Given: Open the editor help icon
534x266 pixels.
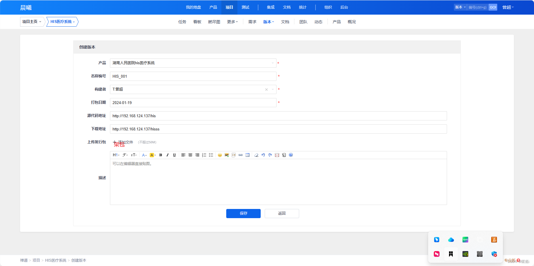Looking at the screenshot, I should (x=291, y=155).
